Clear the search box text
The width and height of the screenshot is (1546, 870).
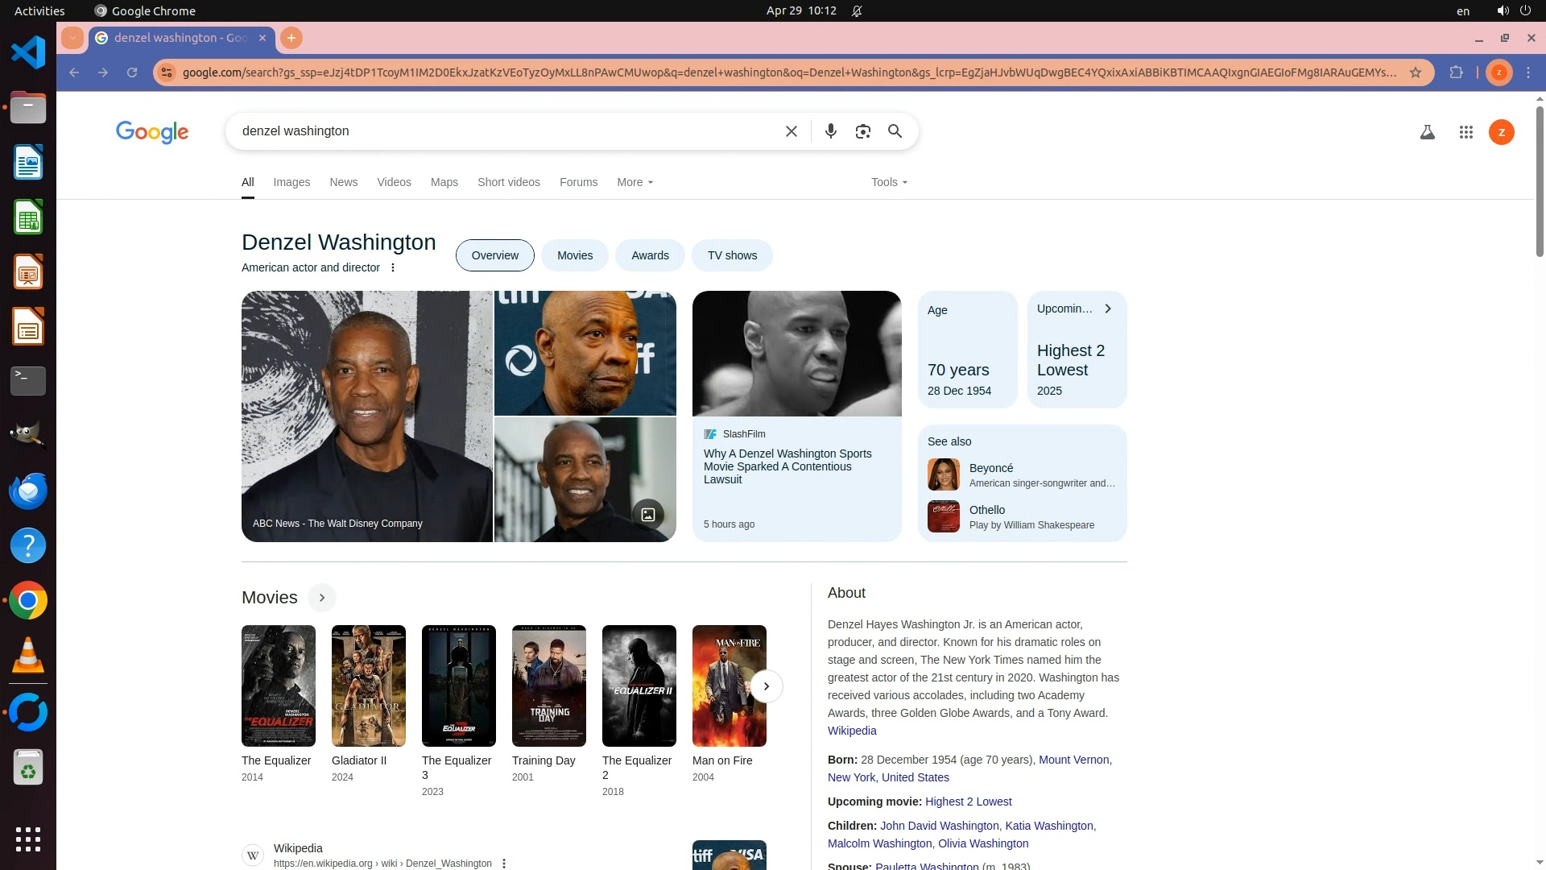point(791,131)
